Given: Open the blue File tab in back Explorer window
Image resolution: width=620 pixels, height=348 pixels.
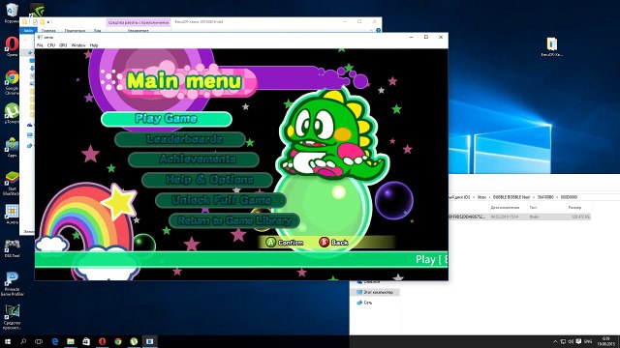Looking at the screenshot, I should click(x=28, y=30).
